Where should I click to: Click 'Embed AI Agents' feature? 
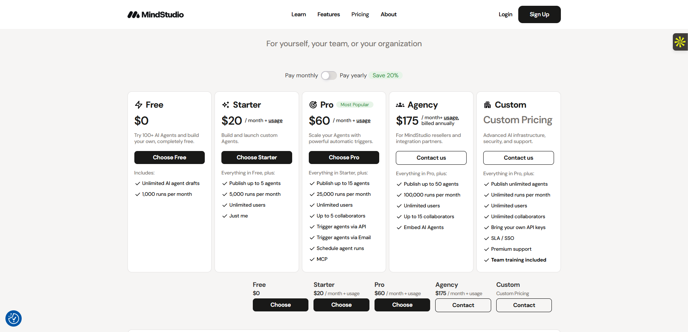click(x=424, y=228)
